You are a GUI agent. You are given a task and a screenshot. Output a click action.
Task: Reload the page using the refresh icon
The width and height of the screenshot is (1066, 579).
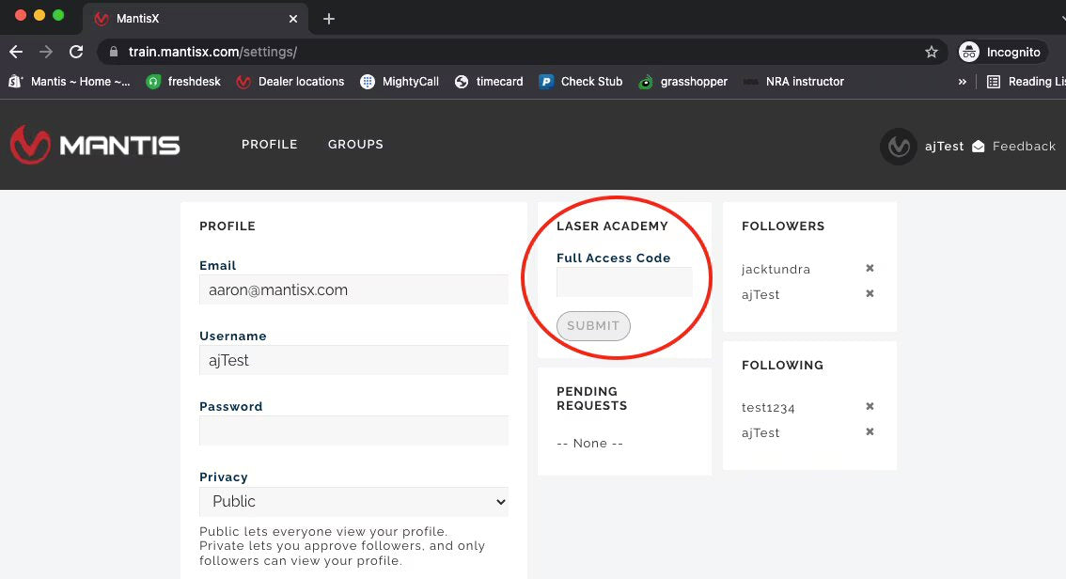pos(76,53)
